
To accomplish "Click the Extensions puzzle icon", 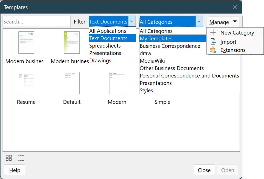I will (213, 50).
